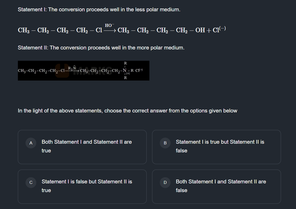Select option B letter badge
Viewport: 296px width, 209px height.
pos(165,143)
